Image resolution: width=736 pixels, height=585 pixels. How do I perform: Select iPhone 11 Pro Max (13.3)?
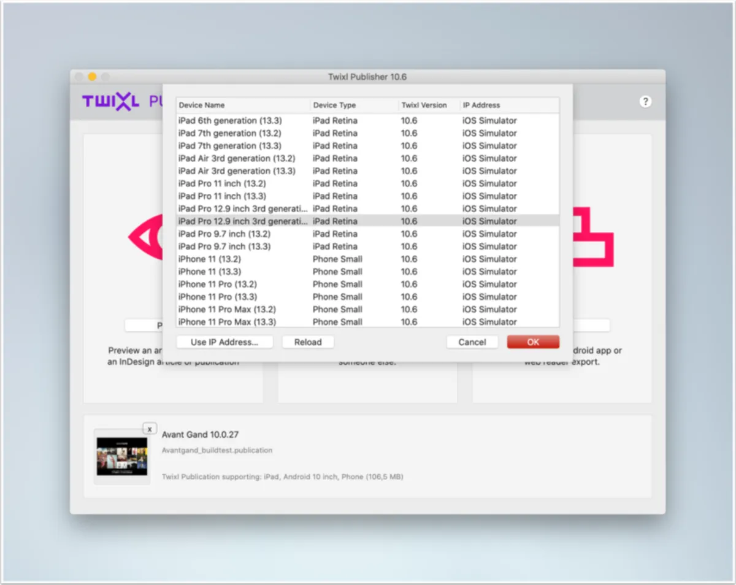click(367, 322)
